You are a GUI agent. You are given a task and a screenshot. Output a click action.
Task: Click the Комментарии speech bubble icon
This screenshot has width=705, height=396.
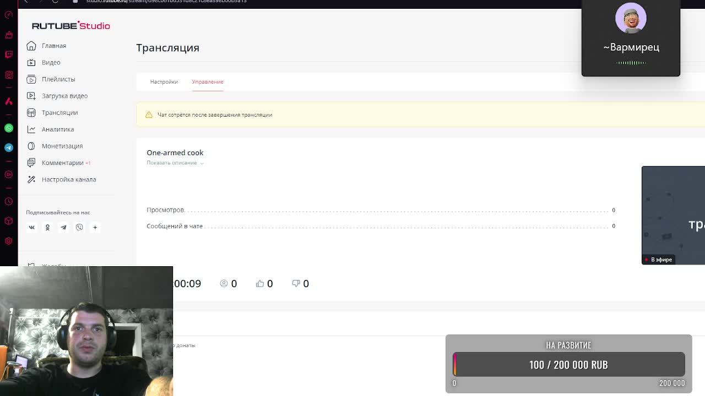click(31, 163)
